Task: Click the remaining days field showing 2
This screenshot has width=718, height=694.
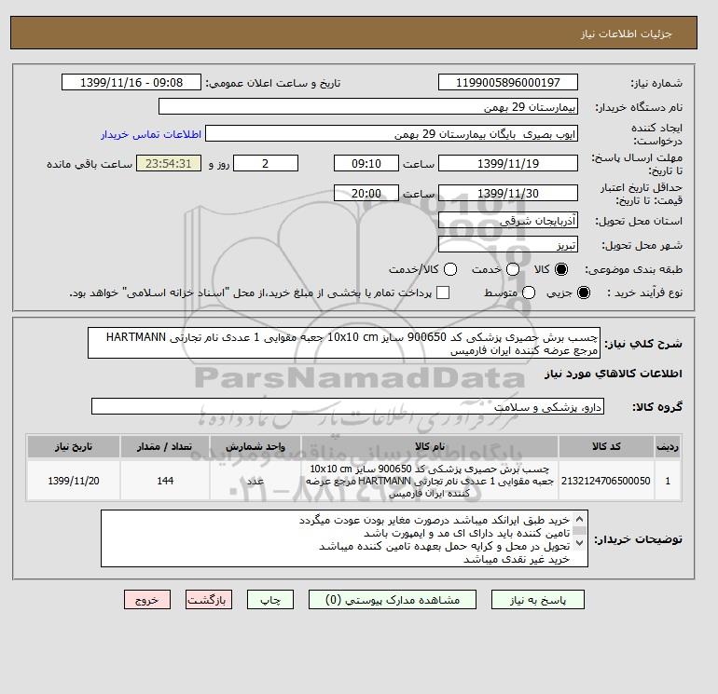Action: click(266, 163)
